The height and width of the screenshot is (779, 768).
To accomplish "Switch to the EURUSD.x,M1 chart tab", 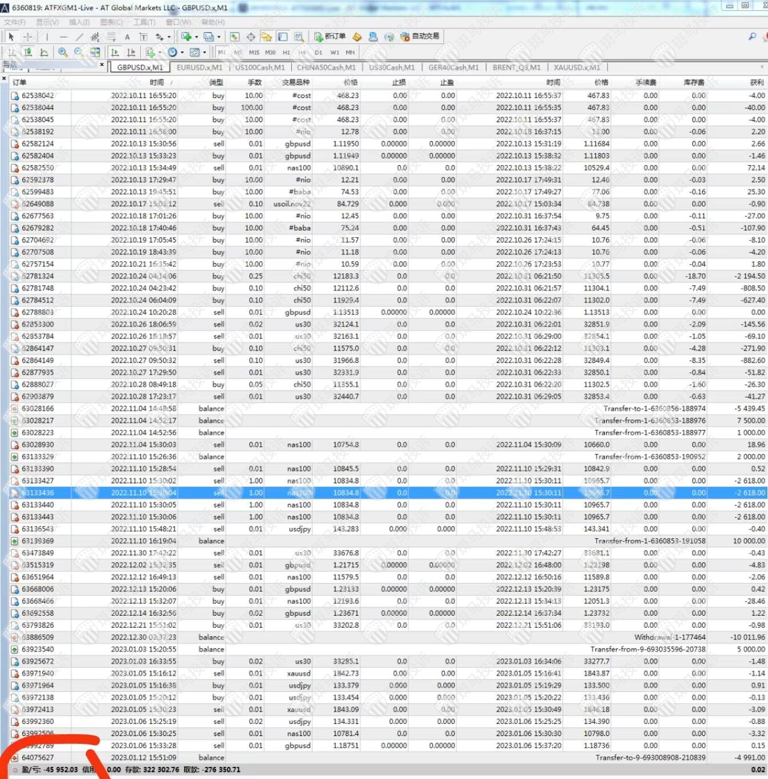I will pyautogui.click(x=199, y=68).
